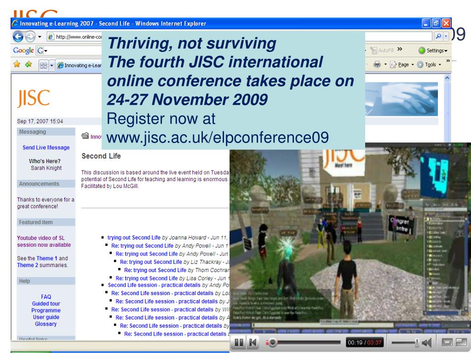
Task: Open the Youtube video of SL session link
Action: point(44,241)
